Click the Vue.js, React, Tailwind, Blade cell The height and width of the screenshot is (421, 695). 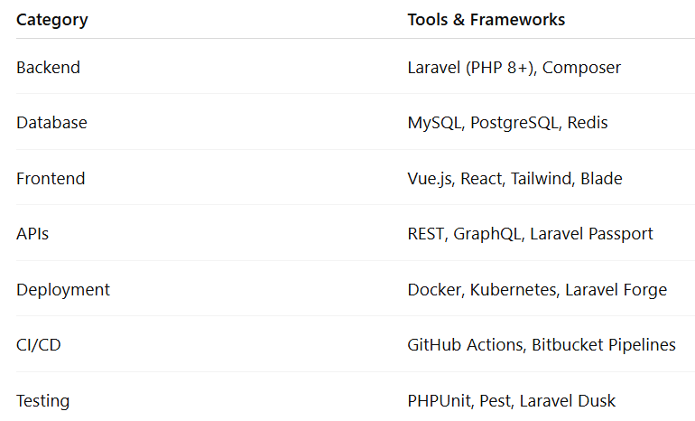pos(514,179)
